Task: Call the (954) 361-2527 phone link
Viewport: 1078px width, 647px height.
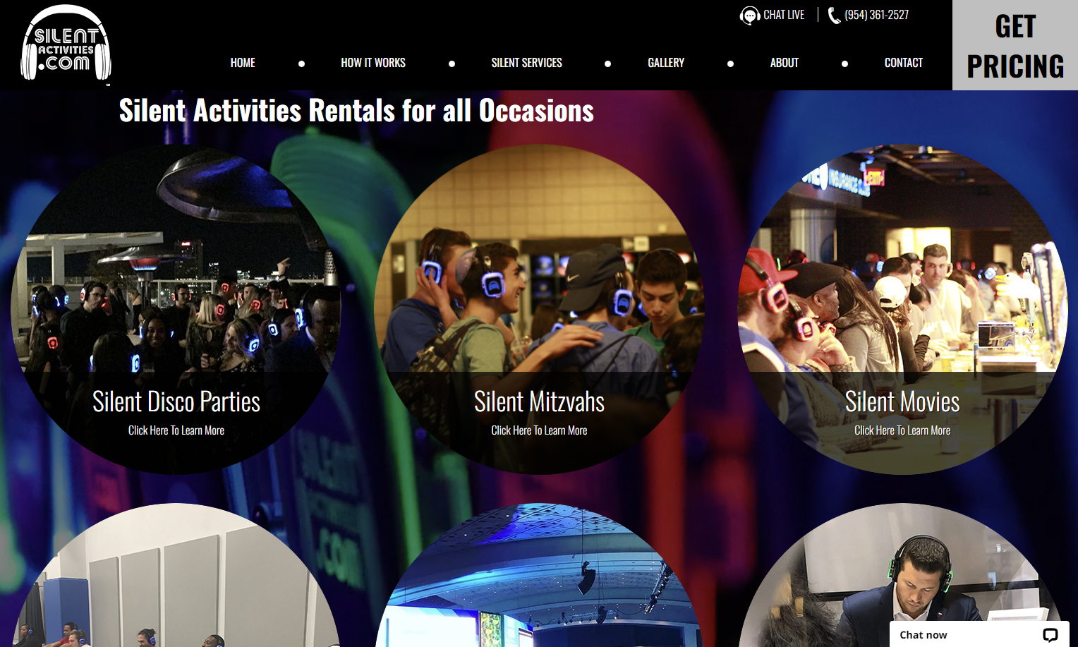Action: pyautogui.click(x=876, y=15)
